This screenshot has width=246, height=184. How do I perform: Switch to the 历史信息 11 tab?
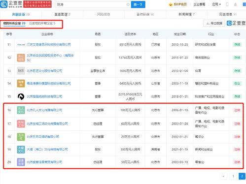(x=228, y=14)
